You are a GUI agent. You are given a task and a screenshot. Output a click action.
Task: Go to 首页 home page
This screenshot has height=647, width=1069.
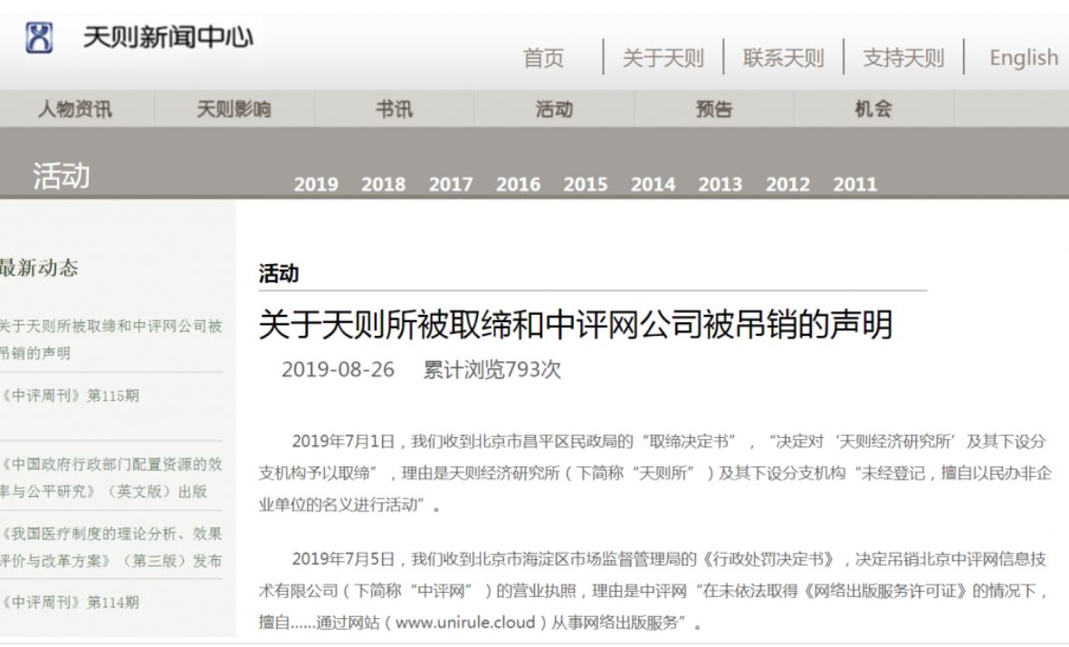click(x=543, y=59)
